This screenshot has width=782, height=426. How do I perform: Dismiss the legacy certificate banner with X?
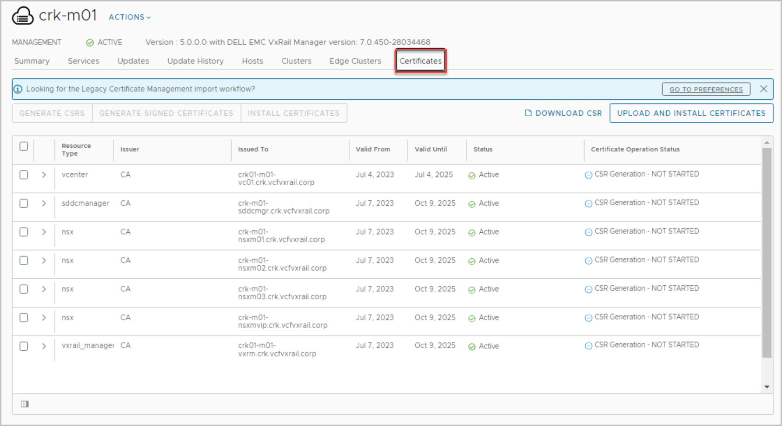(x=763, y=89)
